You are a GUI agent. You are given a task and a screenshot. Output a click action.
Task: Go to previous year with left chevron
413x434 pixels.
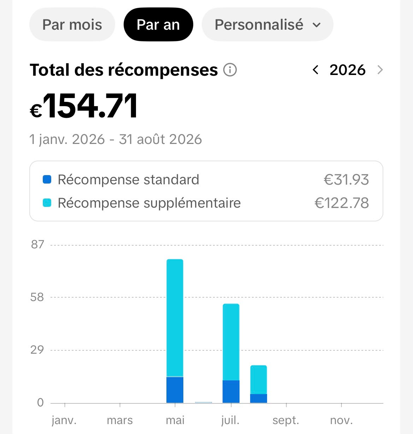(315, 70)
